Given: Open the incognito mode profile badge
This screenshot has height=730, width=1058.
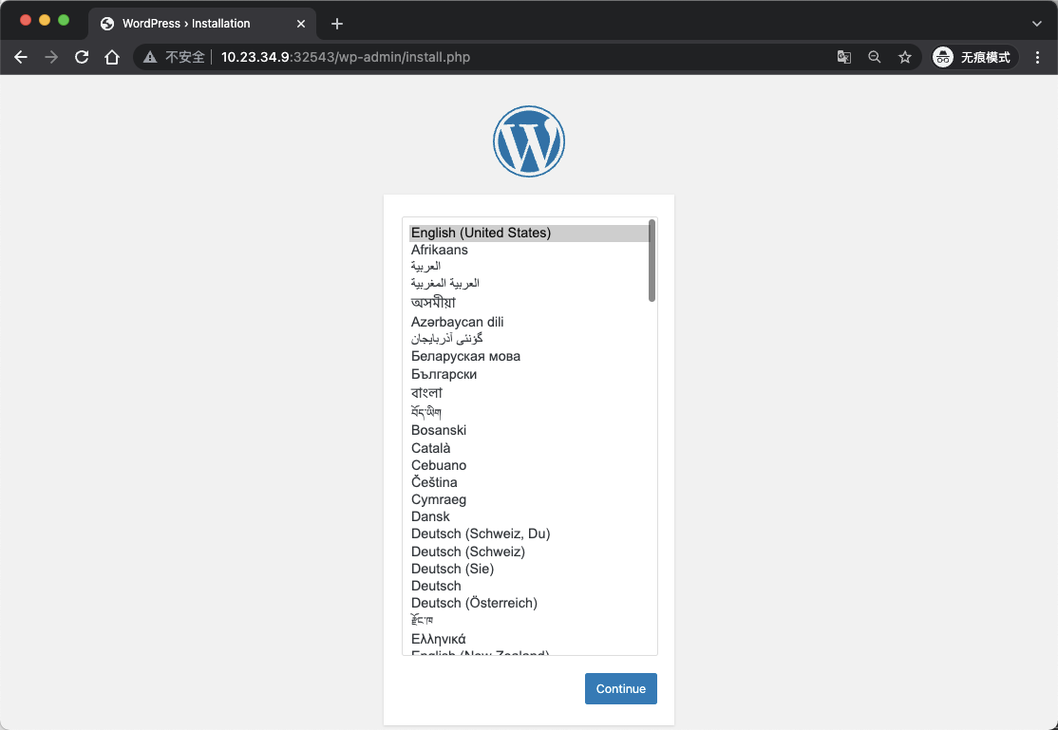Looking at the screenshot, I should 974,57.
